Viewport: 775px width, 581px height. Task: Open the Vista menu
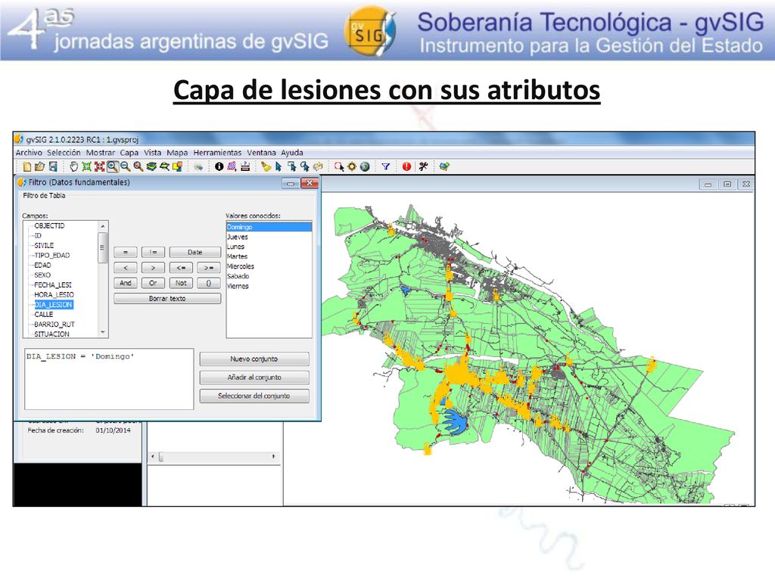(152, 153)
